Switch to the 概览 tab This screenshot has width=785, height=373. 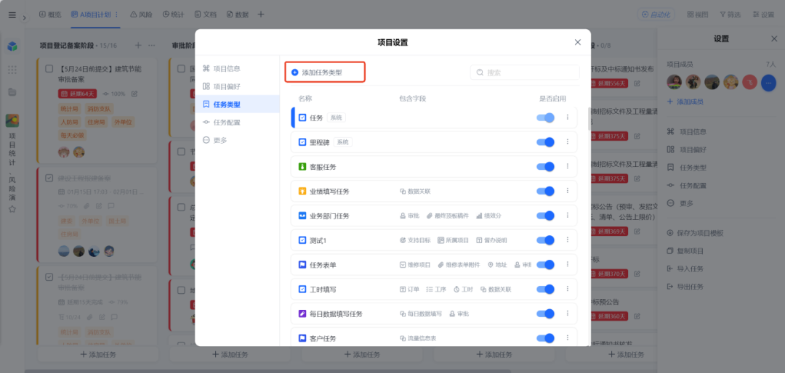[x=50, y=15]
